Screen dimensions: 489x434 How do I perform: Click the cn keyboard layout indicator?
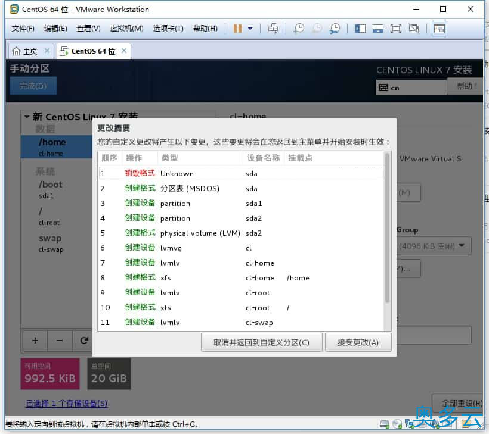click(411, 88)
